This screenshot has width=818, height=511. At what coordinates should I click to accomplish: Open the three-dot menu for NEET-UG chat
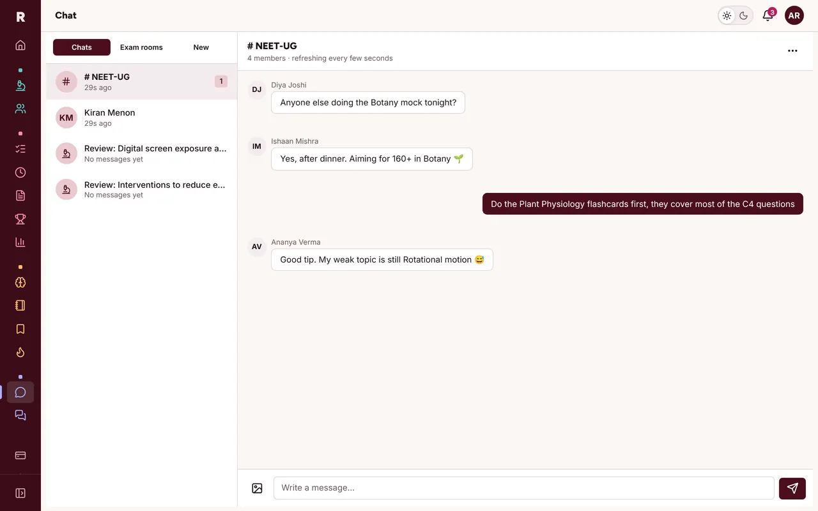[x=792, y=51]
